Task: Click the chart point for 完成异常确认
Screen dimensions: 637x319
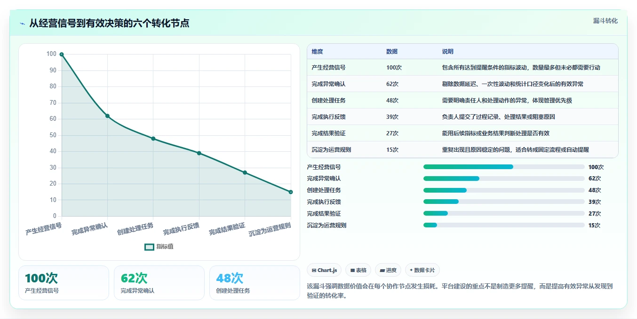Action: [x=107, y=116]
